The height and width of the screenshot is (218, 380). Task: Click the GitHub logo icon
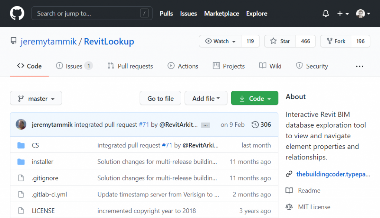[x=17, y=13]
